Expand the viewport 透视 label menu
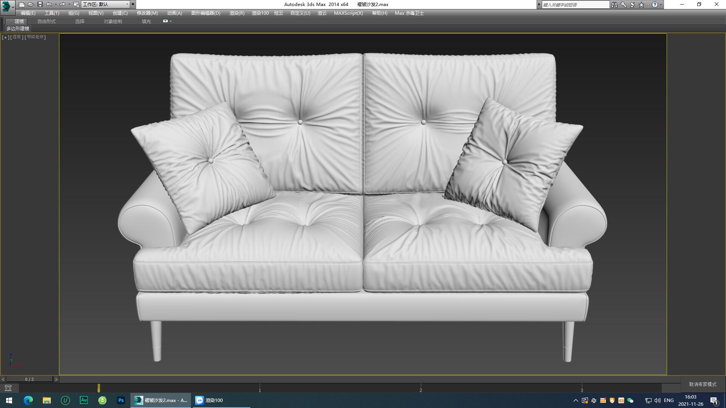The height and width of the screenshot is (408, 726). (x=16, y=37)
